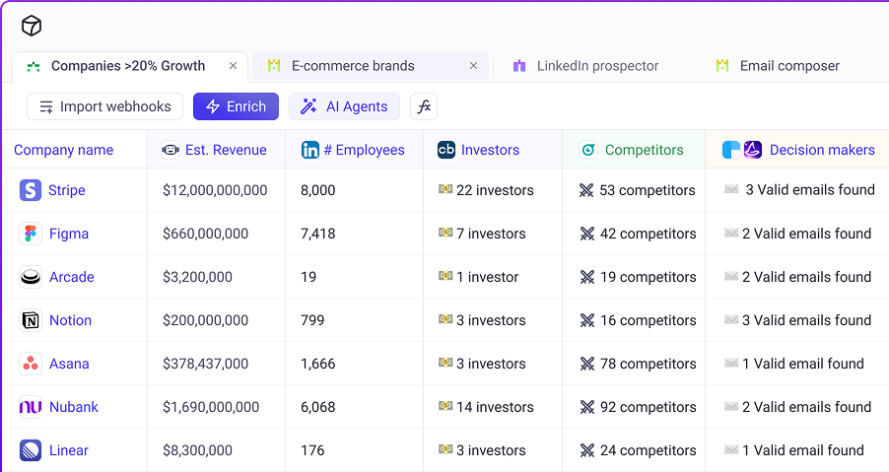Image resolution: width=889 pixels, height=472 pixels.
Task: Open the Notion company link
Action: coord(70,320)
